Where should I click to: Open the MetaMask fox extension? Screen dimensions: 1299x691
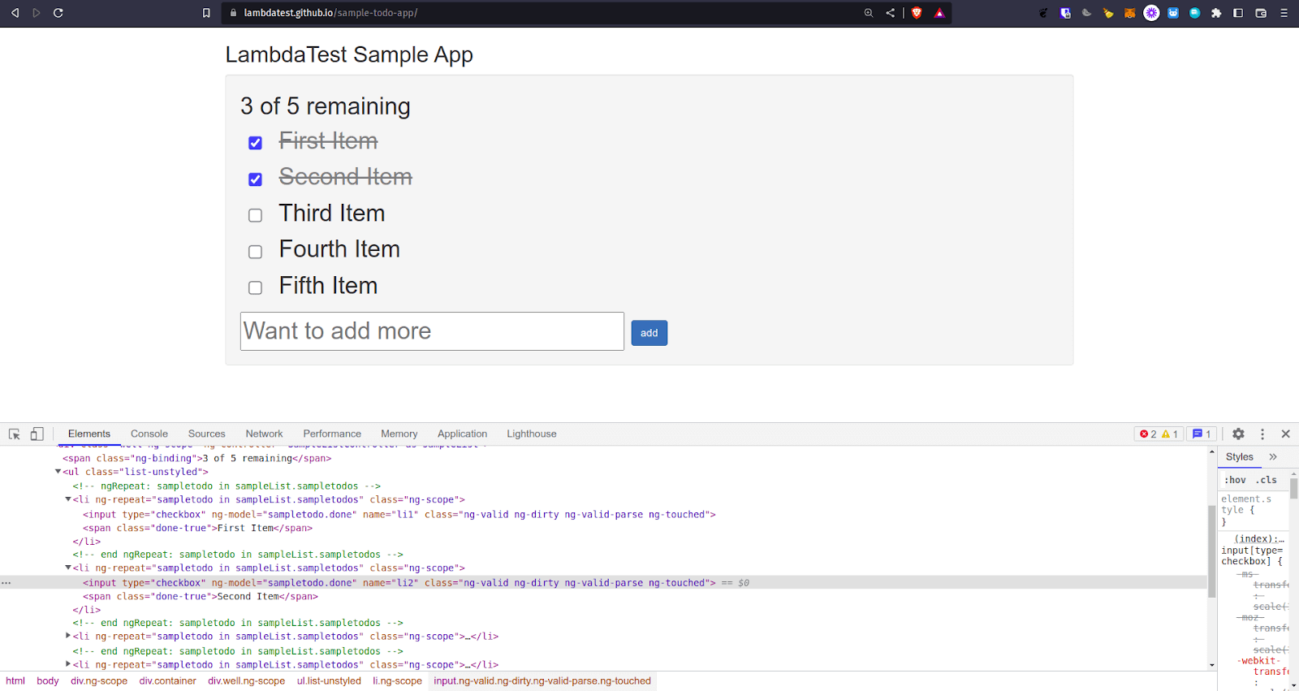1129,13
